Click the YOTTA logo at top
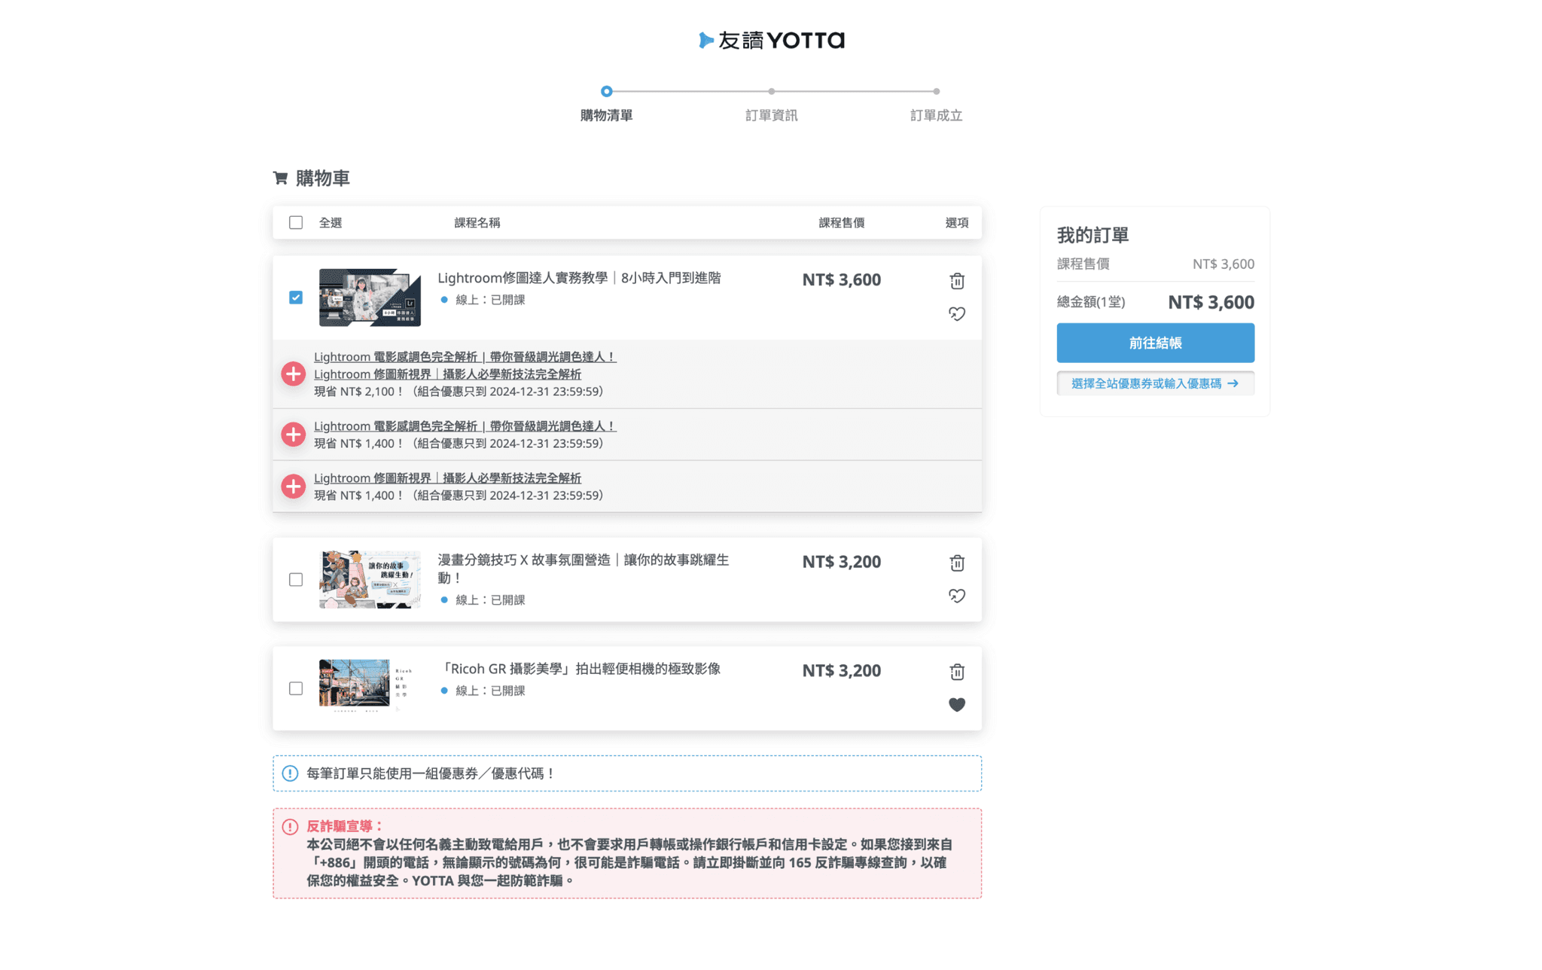Viewport: 1542px width, 970px height. (771, 40)
